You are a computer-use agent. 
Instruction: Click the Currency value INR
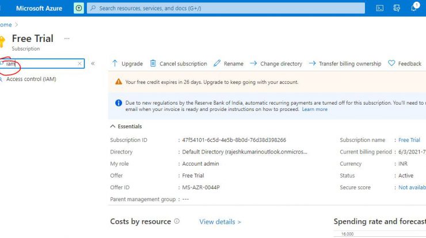[x=403, y=164]
